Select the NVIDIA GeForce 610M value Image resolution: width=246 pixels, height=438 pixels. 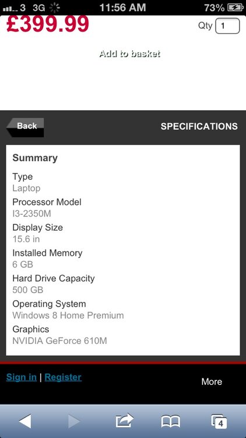59,341
